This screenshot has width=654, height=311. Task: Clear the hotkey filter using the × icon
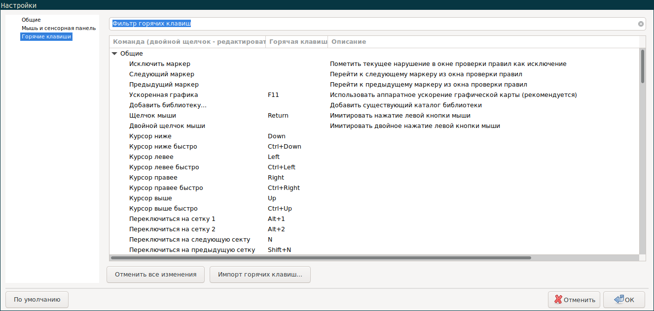point(641,23)
